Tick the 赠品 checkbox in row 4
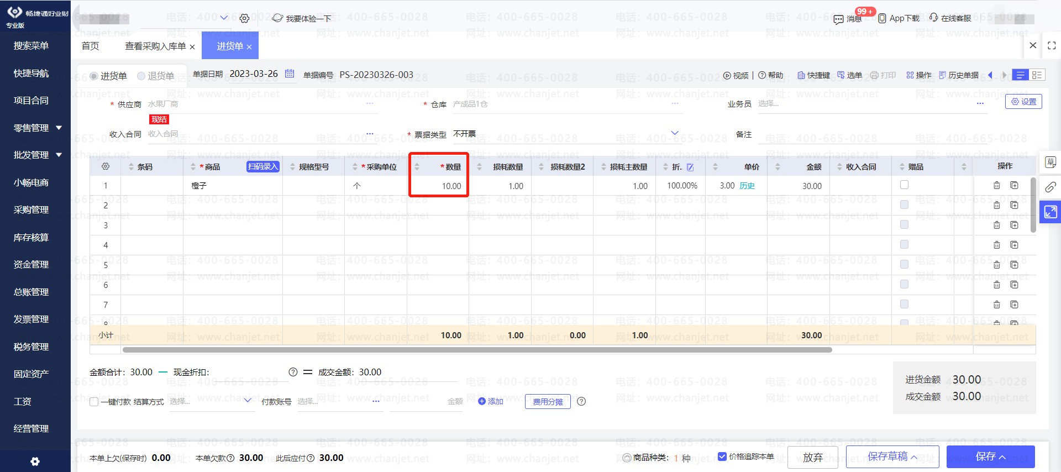This screenshot has height=472, width=1061. point(905,245)
